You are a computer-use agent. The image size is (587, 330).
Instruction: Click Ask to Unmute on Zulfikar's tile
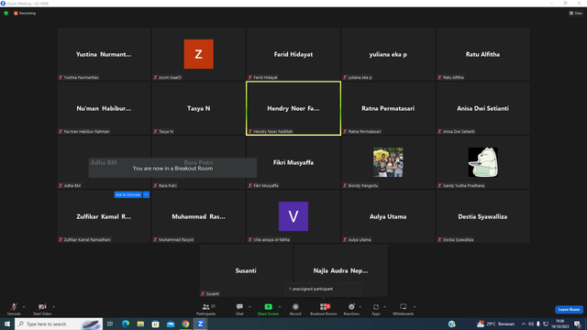click(128, 194)
